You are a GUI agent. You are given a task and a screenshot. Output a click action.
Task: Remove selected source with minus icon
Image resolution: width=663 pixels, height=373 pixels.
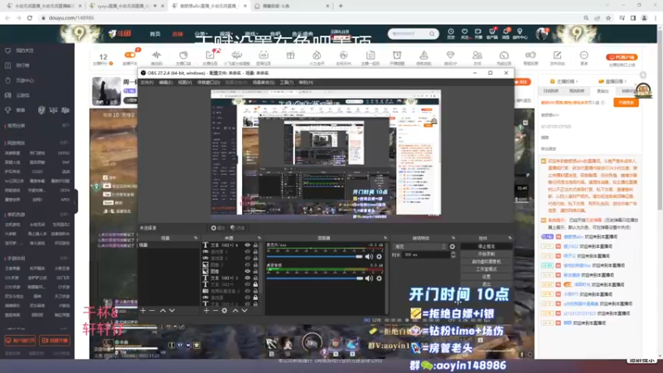point(215,310)
